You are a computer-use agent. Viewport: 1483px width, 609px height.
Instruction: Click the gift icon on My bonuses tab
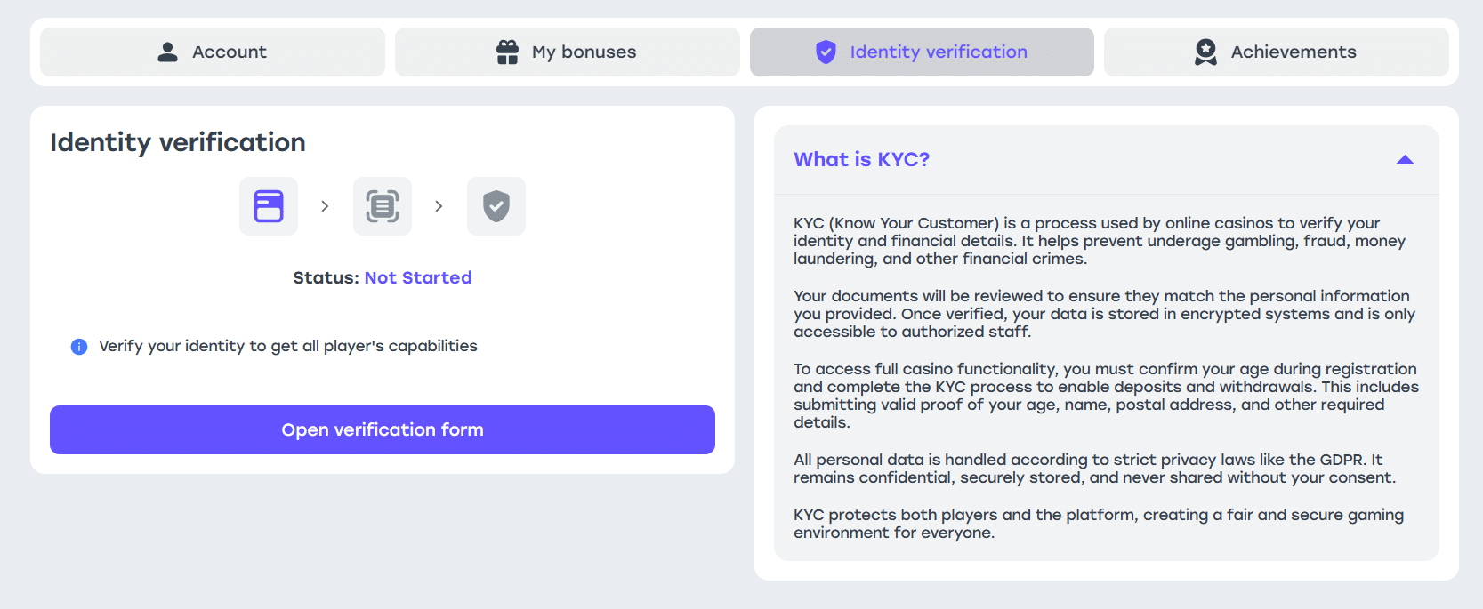507,52
